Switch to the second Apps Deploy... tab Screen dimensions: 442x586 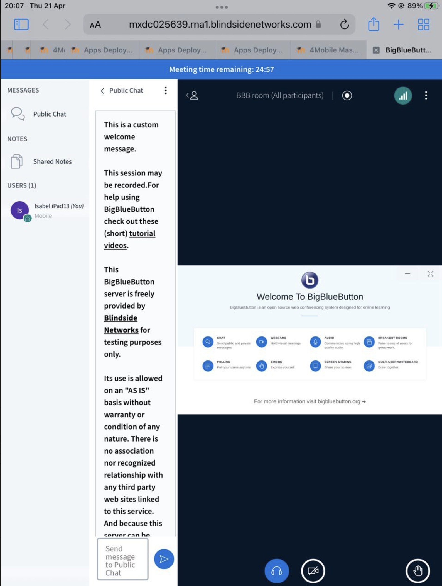(x=177, y=50)
